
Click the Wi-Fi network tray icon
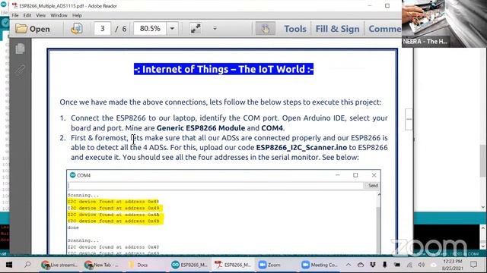[x=409, y=265]
